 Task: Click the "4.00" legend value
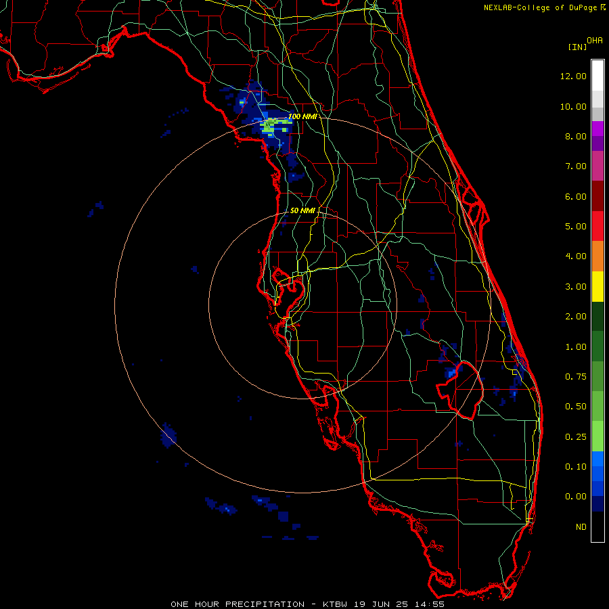point(576,256)
